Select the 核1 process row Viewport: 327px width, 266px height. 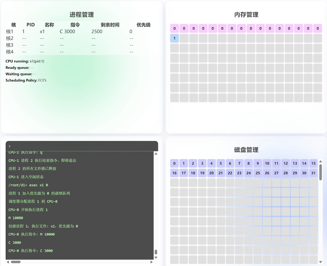69,31
